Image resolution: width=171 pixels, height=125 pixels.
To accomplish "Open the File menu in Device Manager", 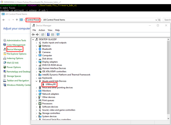I will pos(34,30).
